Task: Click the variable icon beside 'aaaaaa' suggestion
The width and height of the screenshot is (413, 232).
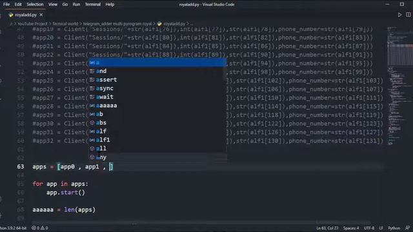Action: [92, 106]
